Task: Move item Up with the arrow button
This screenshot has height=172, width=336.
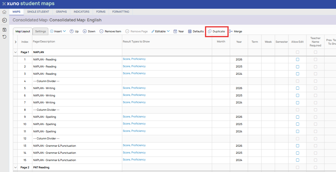Action: pyautogui.click(x=74, y=31)
